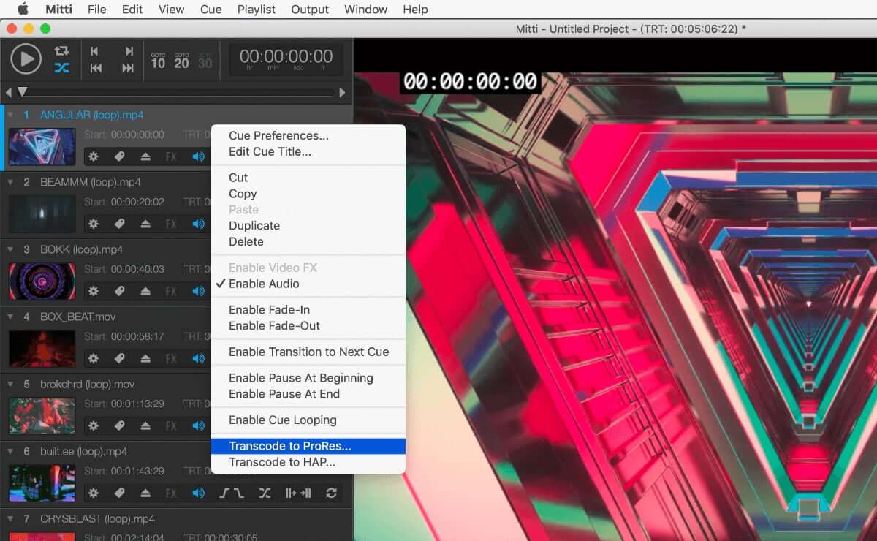Click the GOTO 20 button
The height and width of the screenshot is (541, 877).
pos(181,61)
